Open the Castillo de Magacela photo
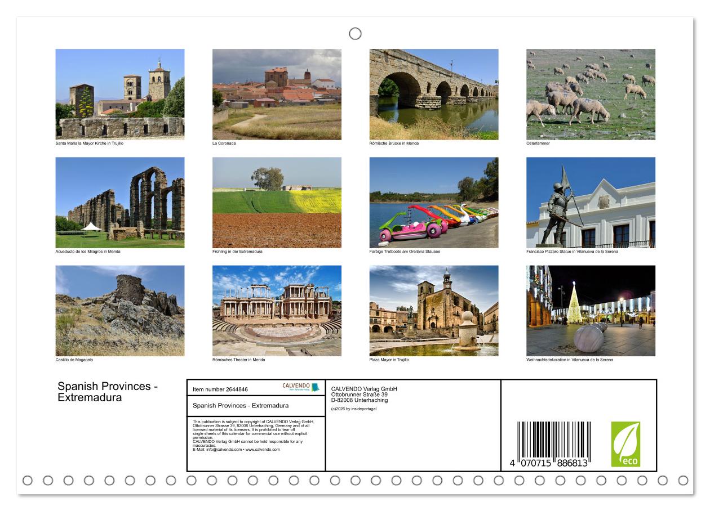The width and height of the screenshot is (710, 511). [120, 311]
